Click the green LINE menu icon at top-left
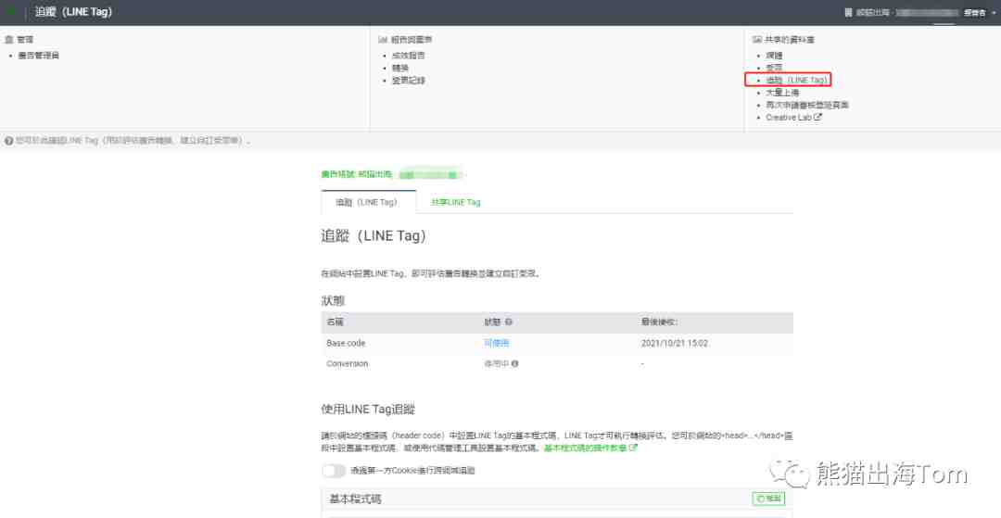The height and width of the screenshot is (518, 1001). (11, 11)
